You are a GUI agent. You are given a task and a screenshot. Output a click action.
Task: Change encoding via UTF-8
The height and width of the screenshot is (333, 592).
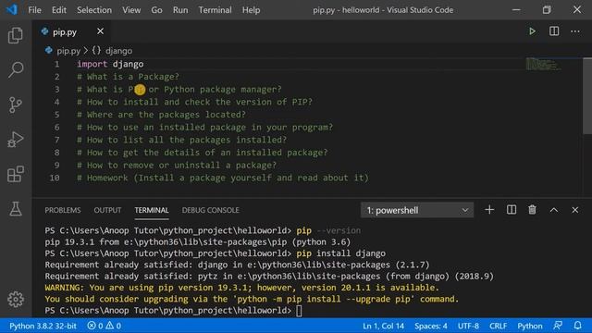[x=468, y=326]
